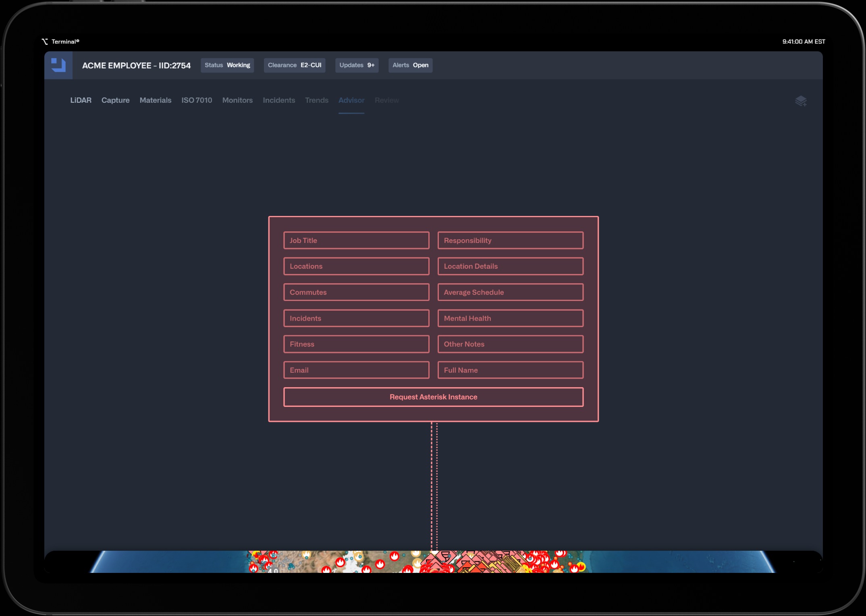Open the Updates 9+ badge
The image size is (866, 616).
357,65
